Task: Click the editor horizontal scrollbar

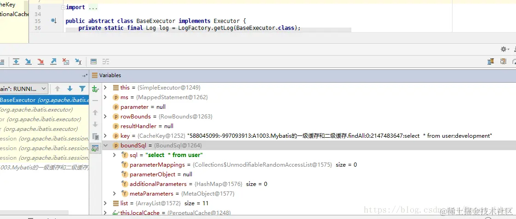Action: click(208, 30)
